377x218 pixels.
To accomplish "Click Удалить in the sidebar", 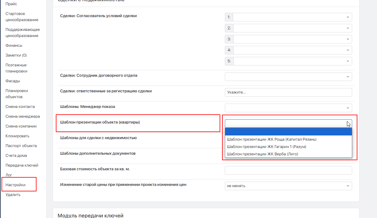I will click(13, 195).
